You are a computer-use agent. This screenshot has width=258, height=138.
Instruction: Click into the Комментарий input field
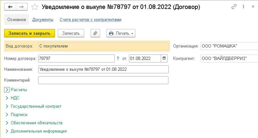[x=103, y=80]
